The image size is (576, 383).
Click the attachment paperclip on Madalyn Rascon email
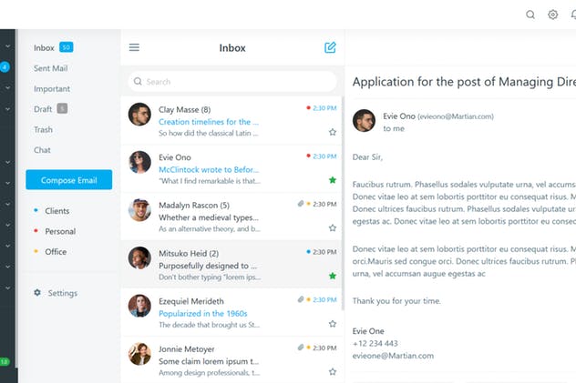point(299,204)
